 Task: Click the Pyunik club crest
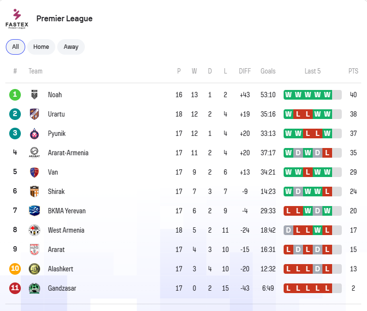tap(34, 133)
